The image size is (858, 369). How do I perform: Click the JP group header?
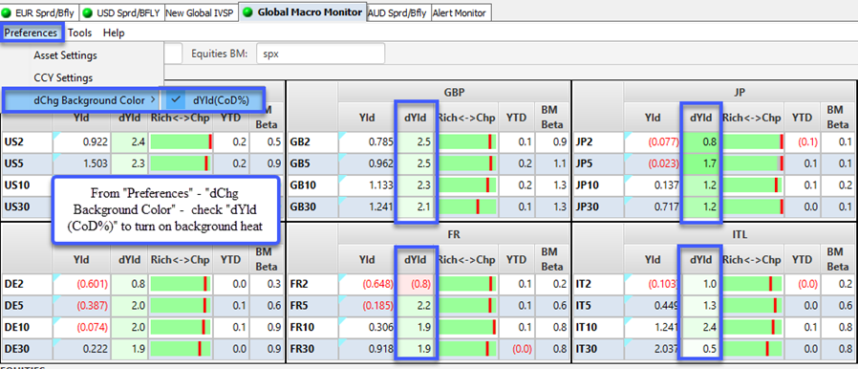click(740, 93)
